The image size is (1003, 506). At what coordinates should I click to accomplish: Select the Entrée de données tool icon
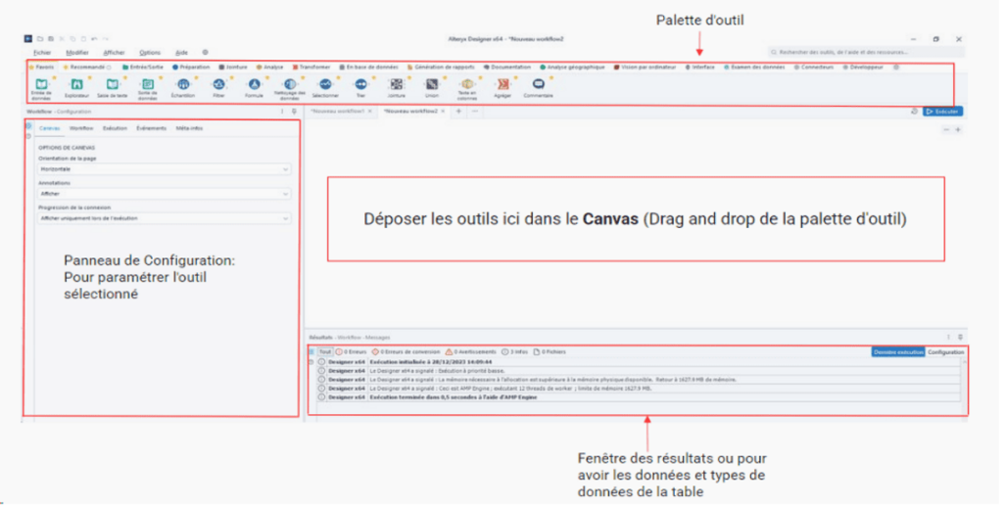[41, 84]
